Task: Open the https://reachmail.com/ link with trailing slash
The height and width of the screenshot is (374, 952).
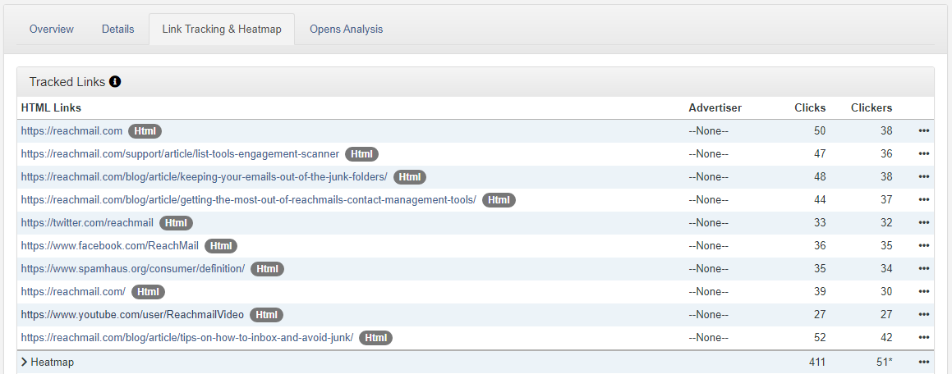Action: point(73,292)
